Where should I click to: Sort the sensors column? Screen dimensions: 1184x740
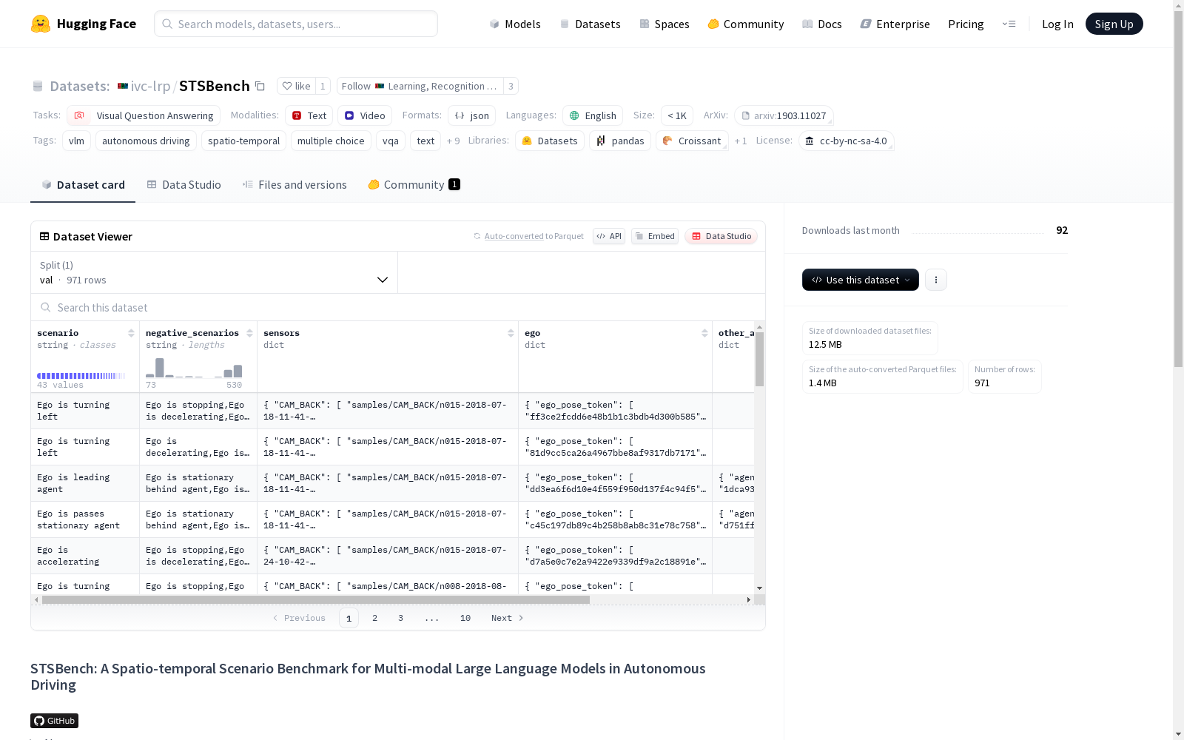click(511, 333)
